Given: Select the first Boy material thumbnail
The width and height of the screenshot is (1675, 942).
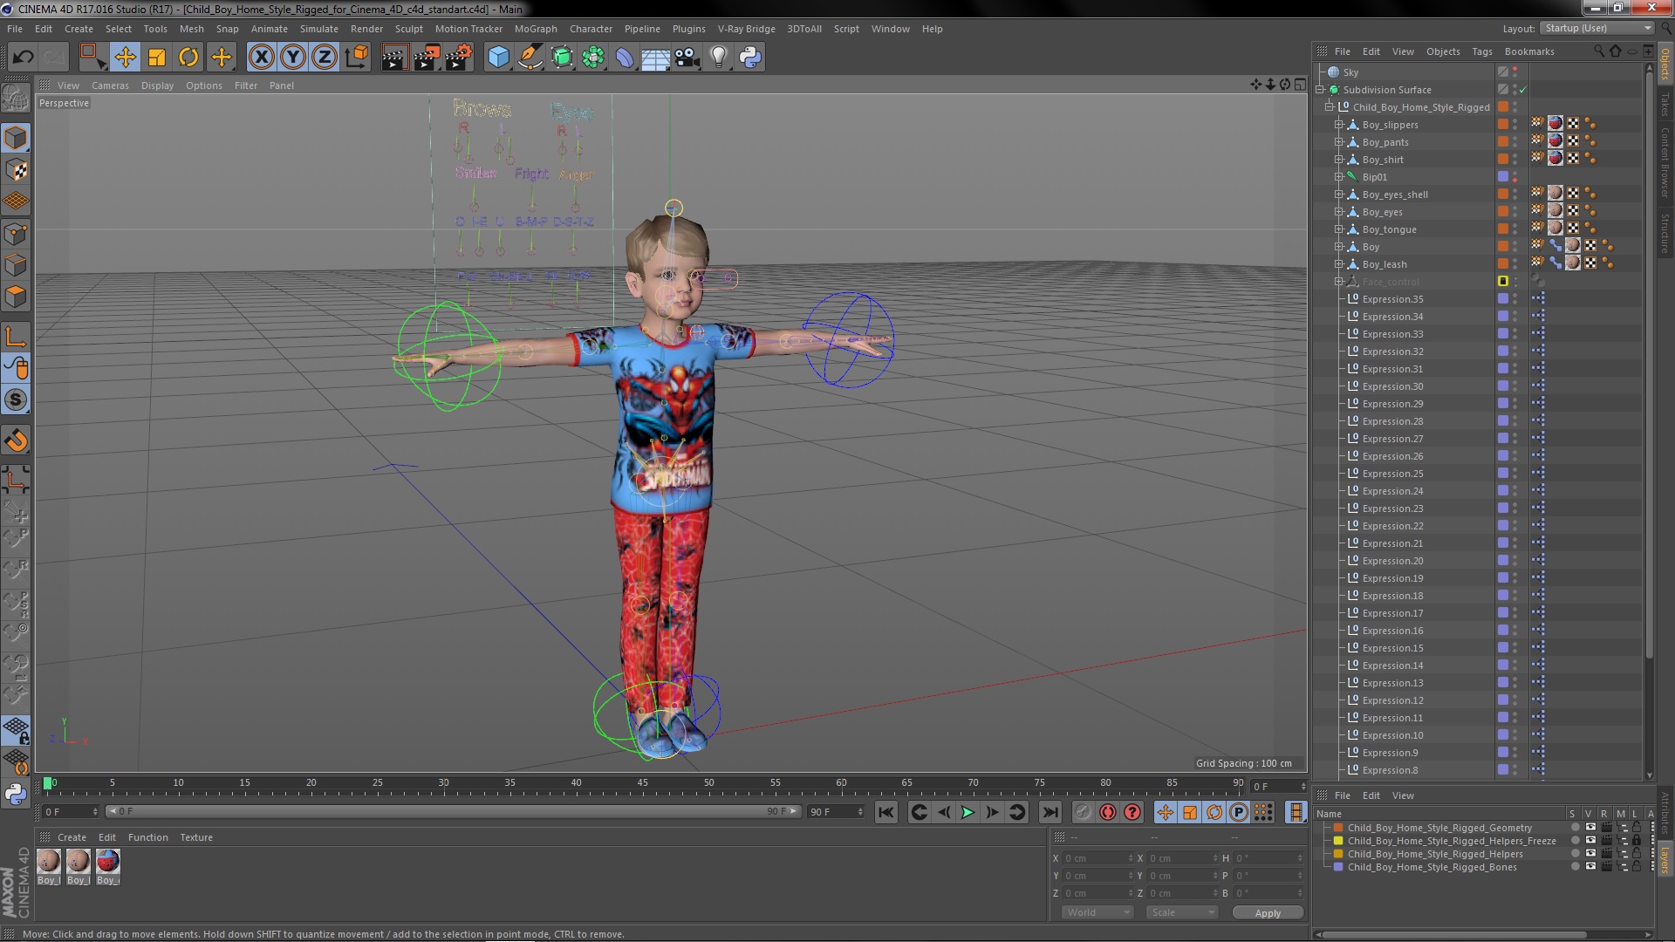Looking at the screenshot, I should point(49,862).
